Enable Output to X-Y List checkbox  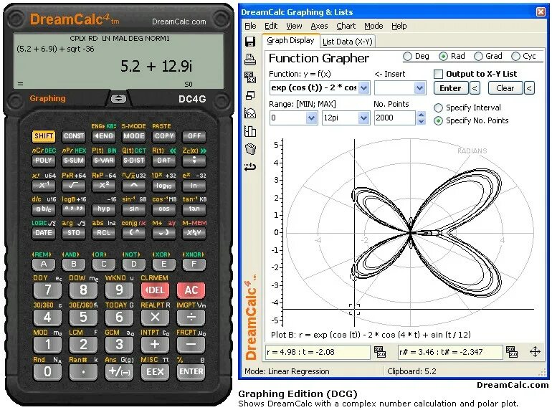click(x=438, y=74)
